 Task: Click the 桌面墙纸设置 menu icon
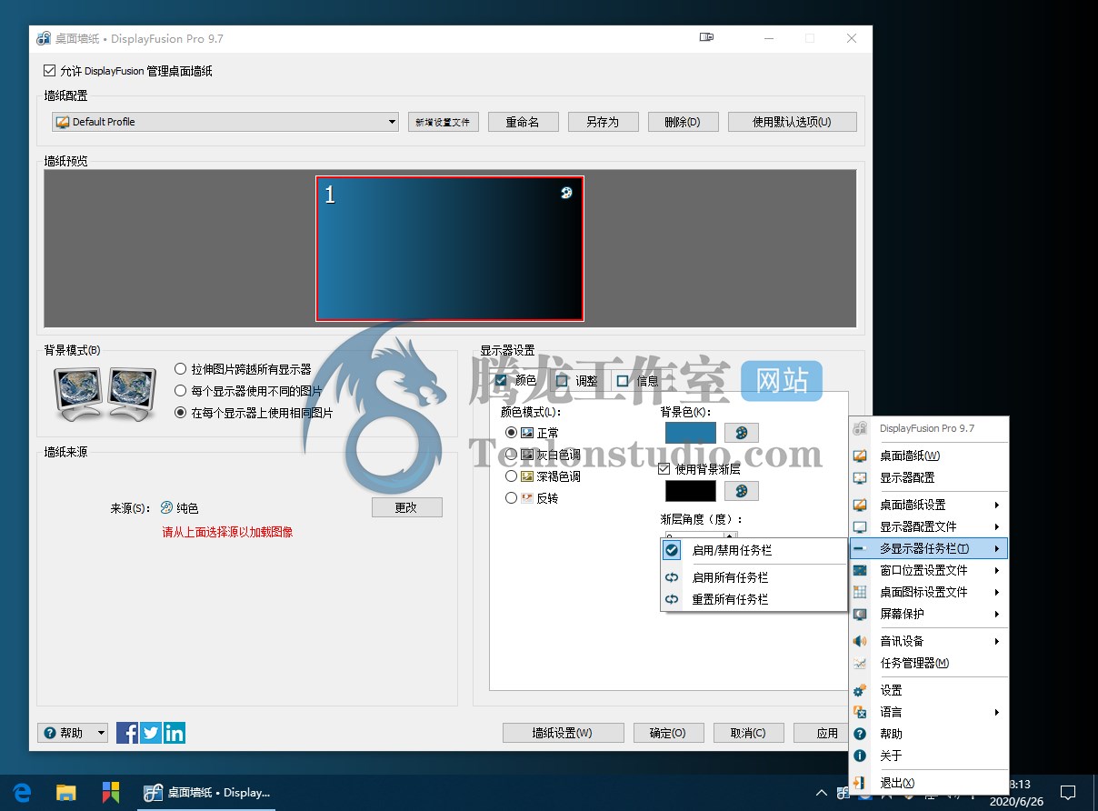pos(860,505)
